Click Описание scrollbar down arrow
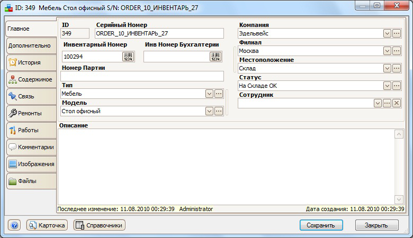 pos(399,199)
